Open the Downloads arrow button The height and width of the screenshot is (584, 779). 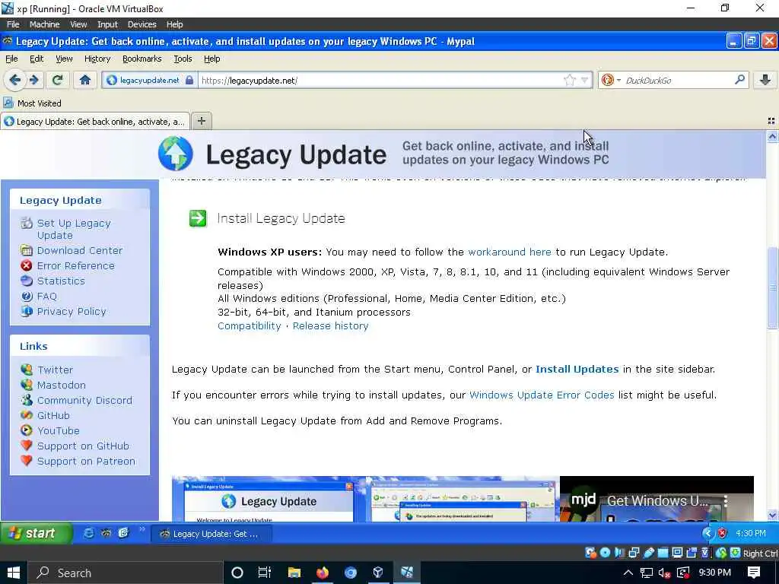(x=765, y=80)
